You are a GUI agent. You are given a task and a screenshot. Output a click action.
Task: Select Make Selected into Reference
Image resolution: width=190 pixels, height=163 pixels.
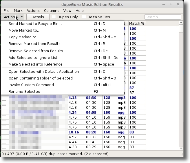point(62,64)
